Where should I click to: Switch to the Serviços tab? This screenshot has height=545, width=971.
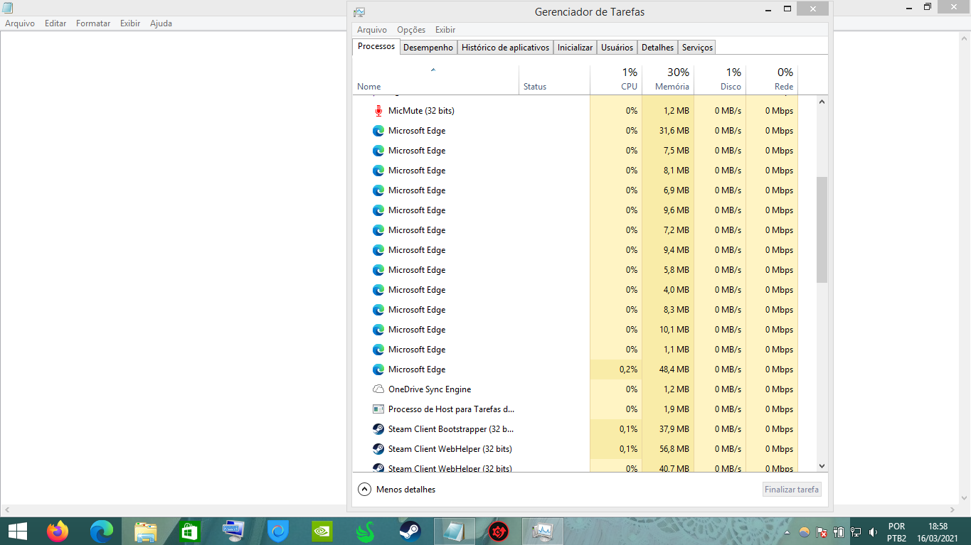(697, 48)
